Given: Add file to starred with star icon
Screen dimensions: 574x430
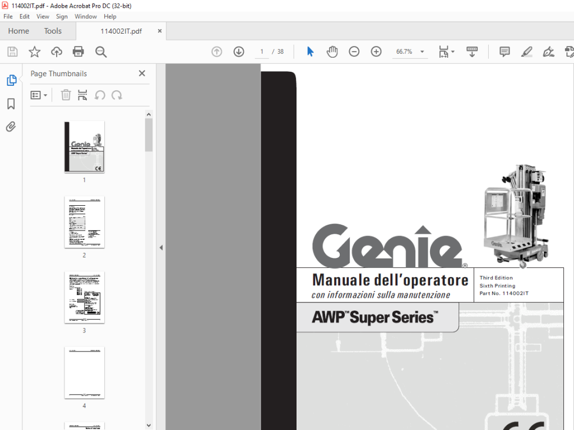Looking at the screenshot, I should 34,52.
